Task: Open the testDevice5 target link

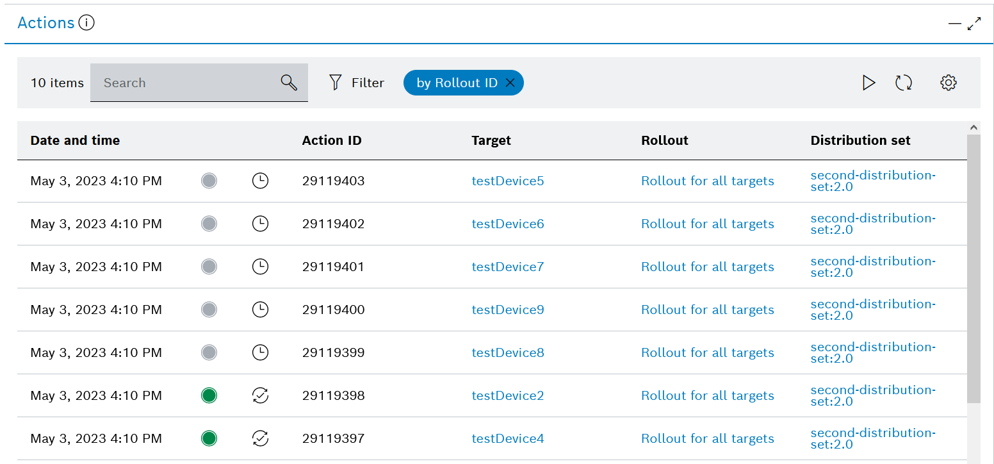Action: point(507,181)
